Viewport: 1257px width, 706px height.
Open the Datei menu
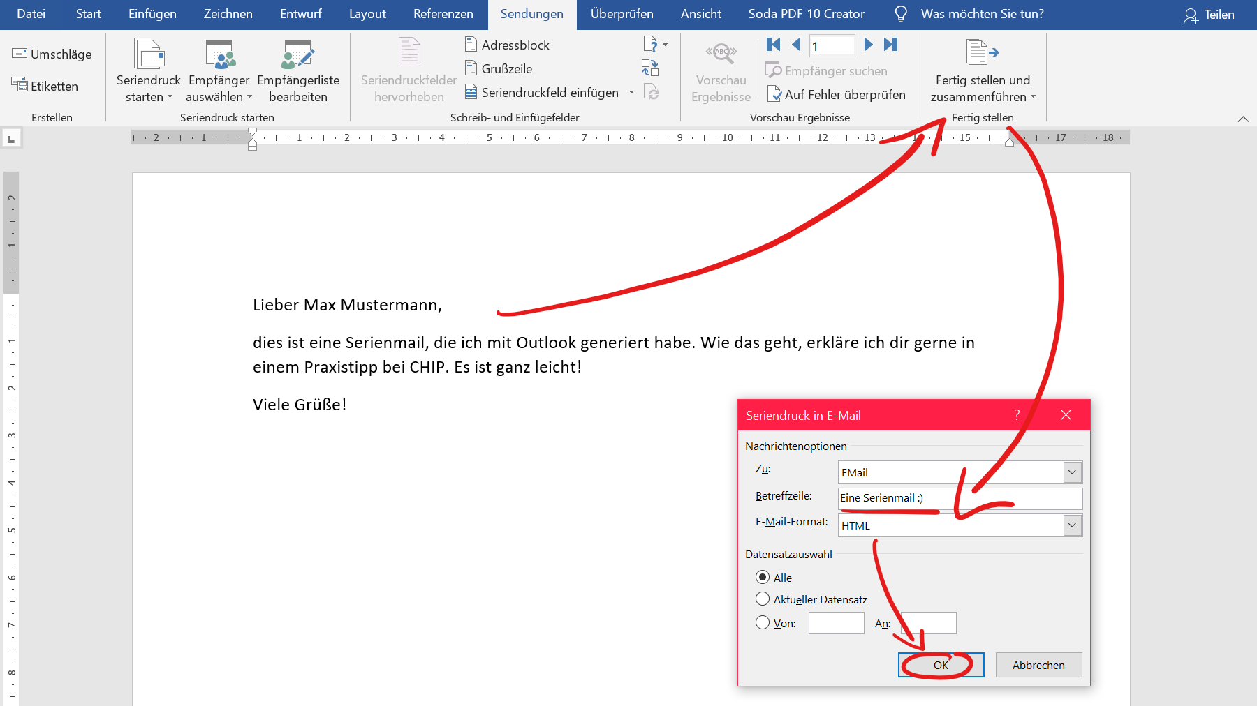31,13
